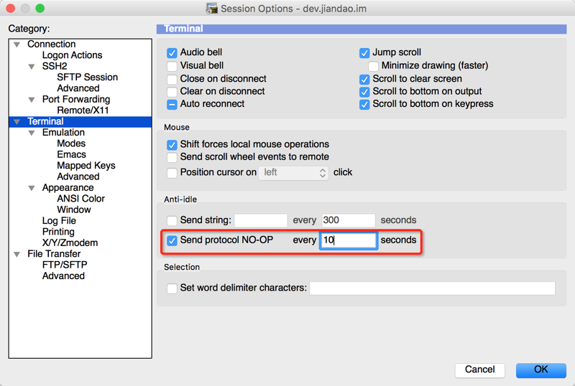
Task: Disable the Audio bell checkbox
Action: pos(172,53)
